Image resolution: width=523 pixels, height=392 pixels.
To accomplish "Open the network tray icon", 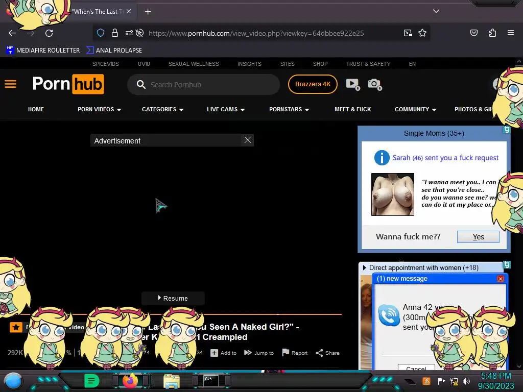I will (x=454, y=381).
